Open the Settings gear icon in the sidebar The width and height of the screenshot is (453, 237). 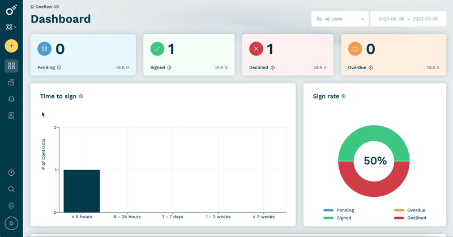point(11,206)
